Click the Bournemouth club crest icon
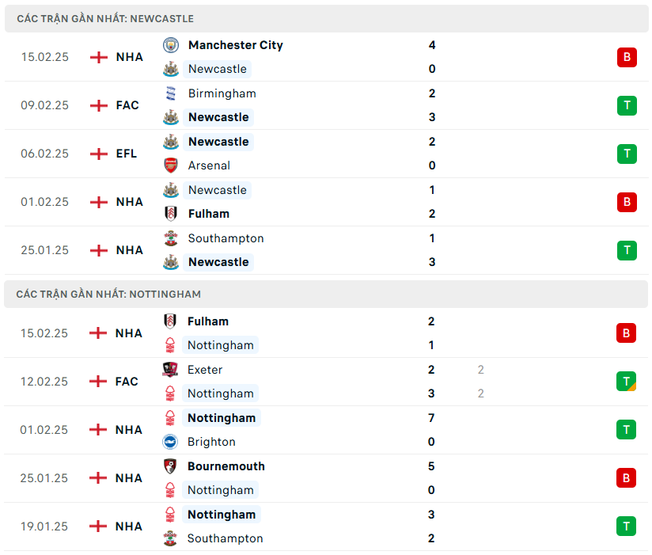This screenshot has width=652, height=555. [171, 466]
